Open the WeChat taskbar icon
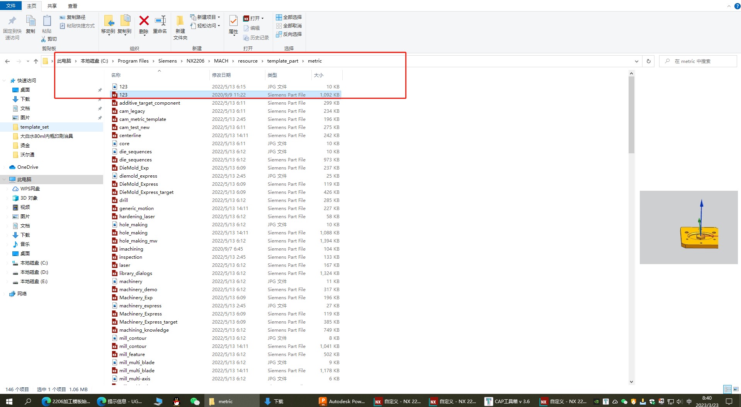Viewport: 741px width, 407px height. [x=195, y=402]
